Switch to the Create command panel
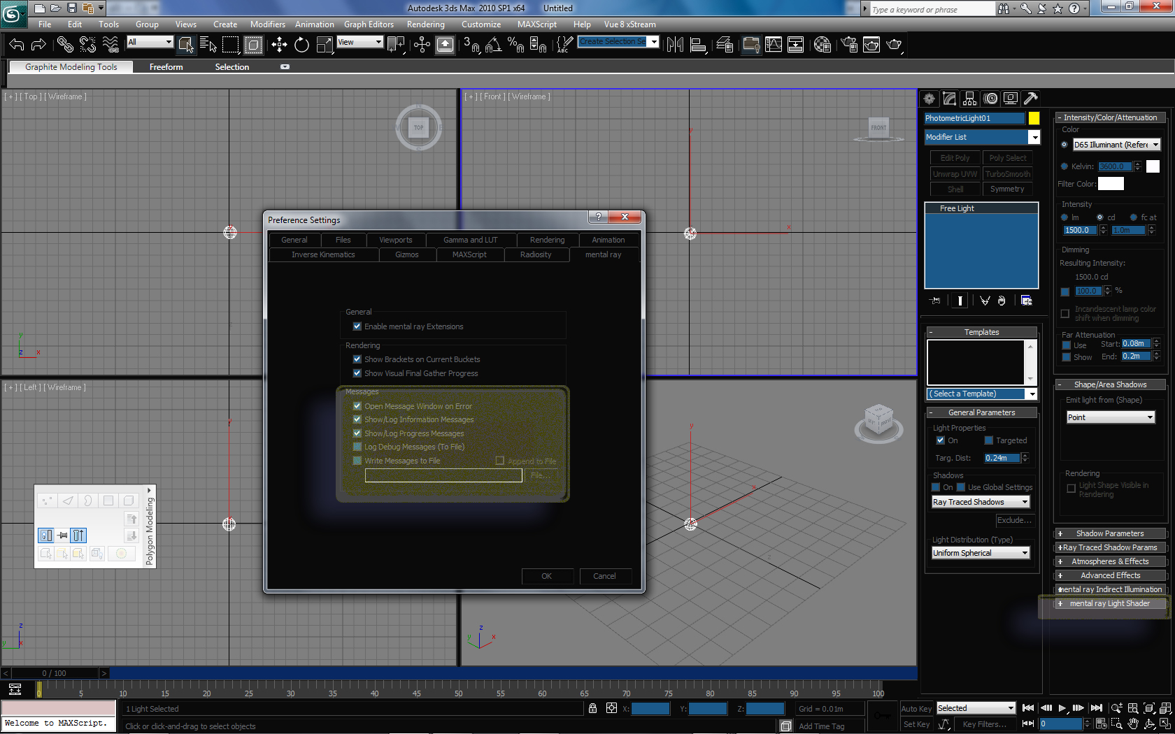The image size is (1175, 734). [x=929, y=99]
